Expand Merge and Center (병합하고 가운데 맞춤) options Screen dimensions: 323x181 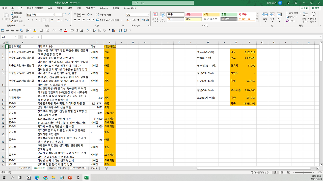pos(121,20)
